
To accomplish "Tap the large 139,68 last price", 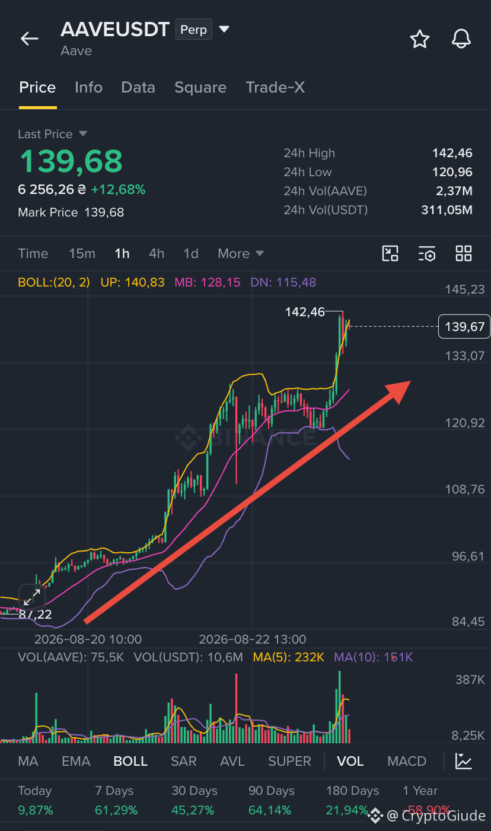I will click(71, 161).
